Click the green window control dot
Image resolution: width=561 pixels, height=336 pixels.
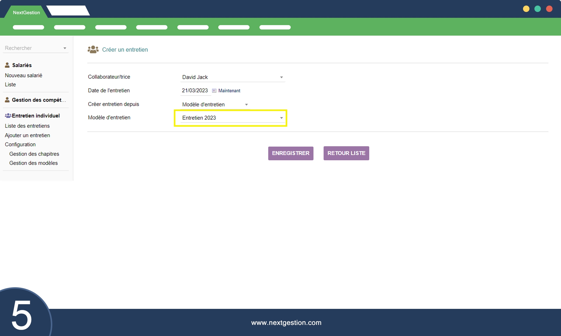coord(538,9)
